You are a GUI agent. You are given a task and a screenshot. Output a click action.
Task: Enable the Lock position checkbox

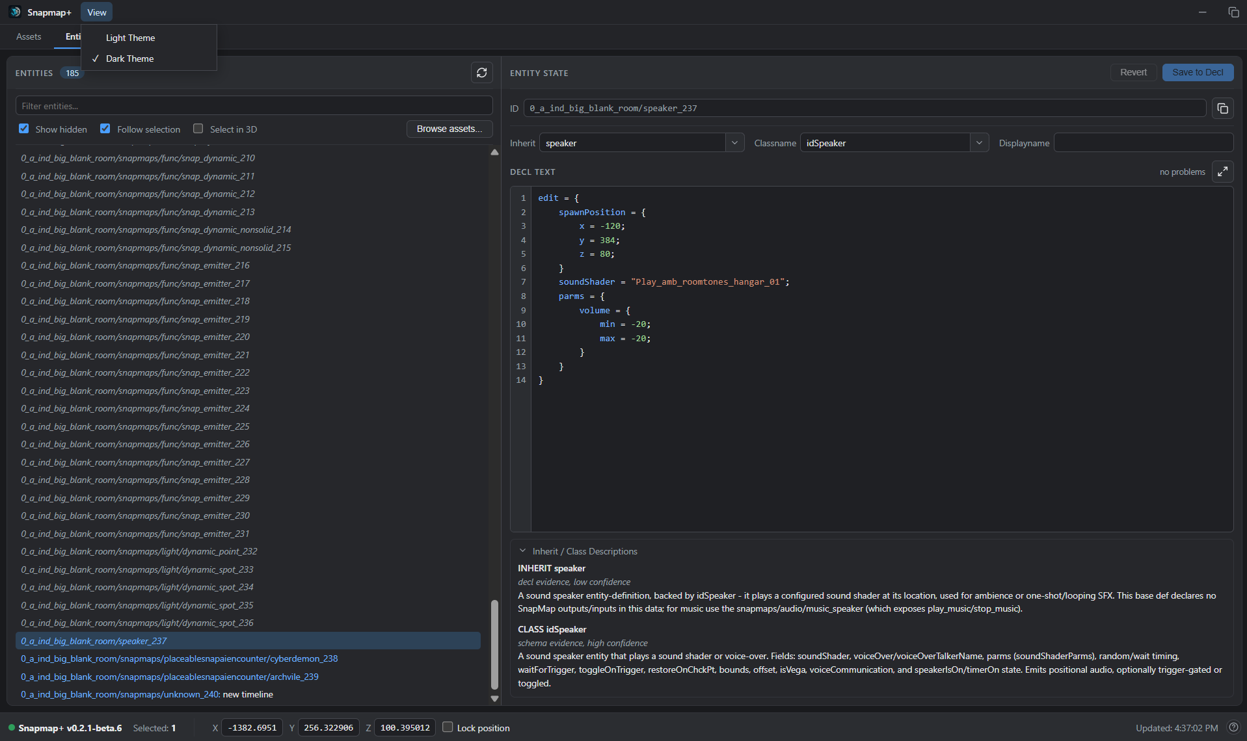click(x=448, y=727)
